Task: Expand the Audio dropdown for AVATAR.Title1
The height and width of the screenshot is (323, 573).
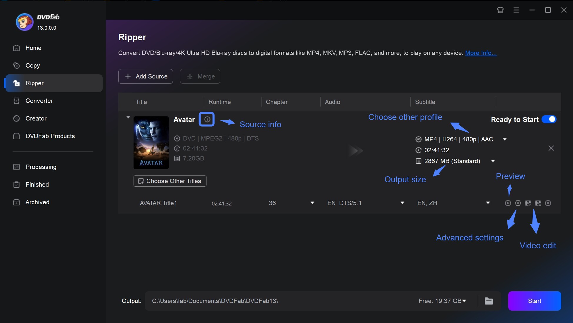Action: (402, 203)
